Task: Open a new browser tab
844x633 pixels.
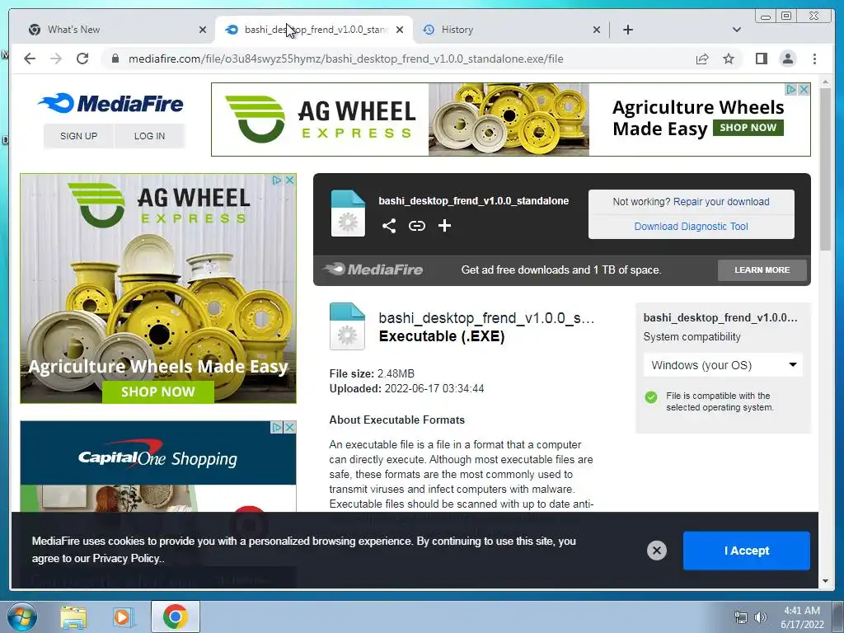Action: click(627, 30)
